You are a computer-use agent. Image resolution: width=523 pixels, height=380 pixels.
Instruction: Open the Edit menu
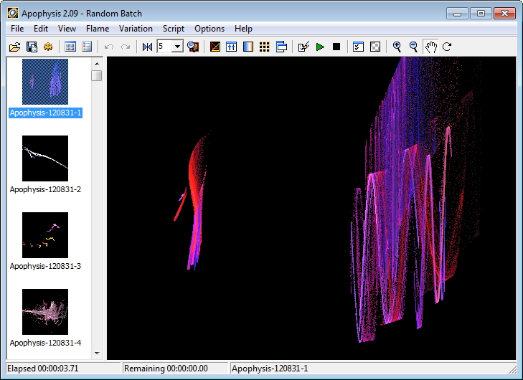[x=41, y=29]
